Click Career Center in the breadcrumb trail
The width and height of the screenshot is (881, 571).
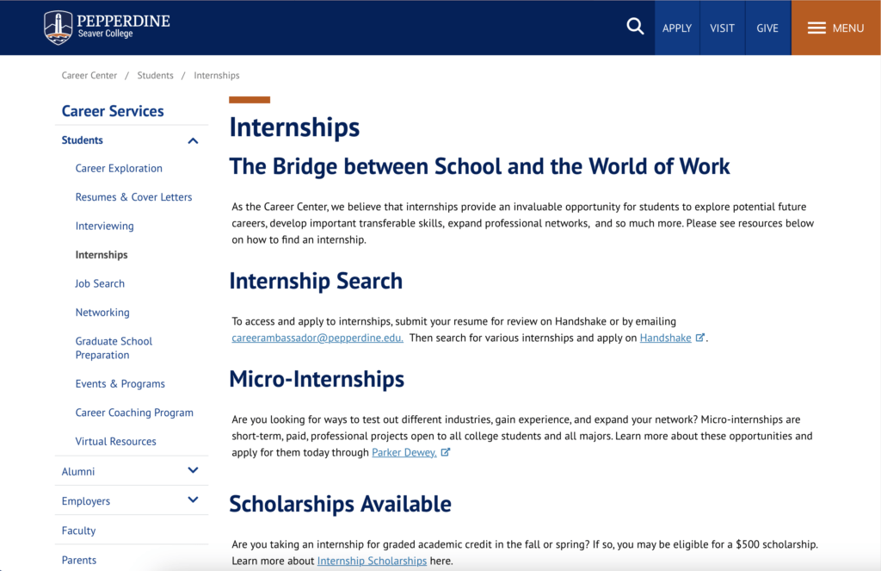coord(89,75)
